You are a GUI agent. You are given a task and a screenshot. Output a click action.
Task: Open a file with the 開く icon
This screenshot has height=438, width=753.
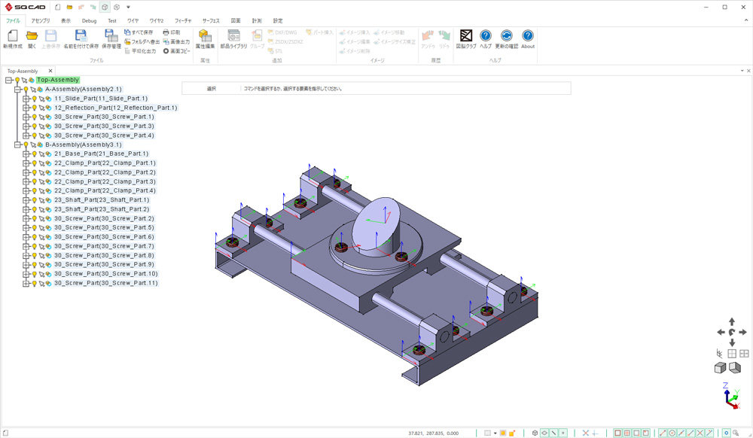pyautogui.click(x=32, y=36)
